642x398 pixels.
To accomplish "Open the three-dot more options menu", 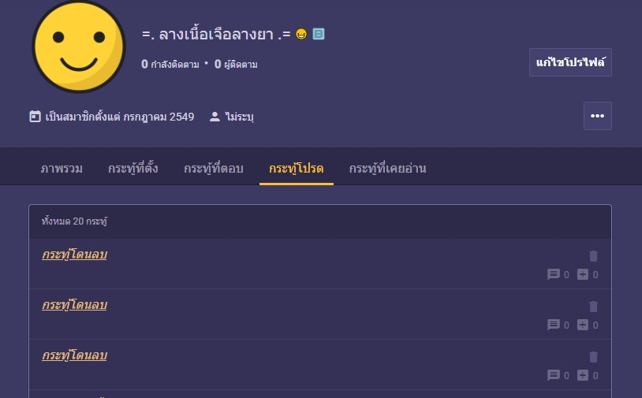I will [597, 116].
